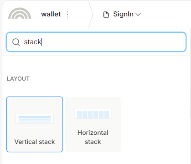Click the blank area in the header right of SignIn
191x164 pixels.
click(165, 15)
